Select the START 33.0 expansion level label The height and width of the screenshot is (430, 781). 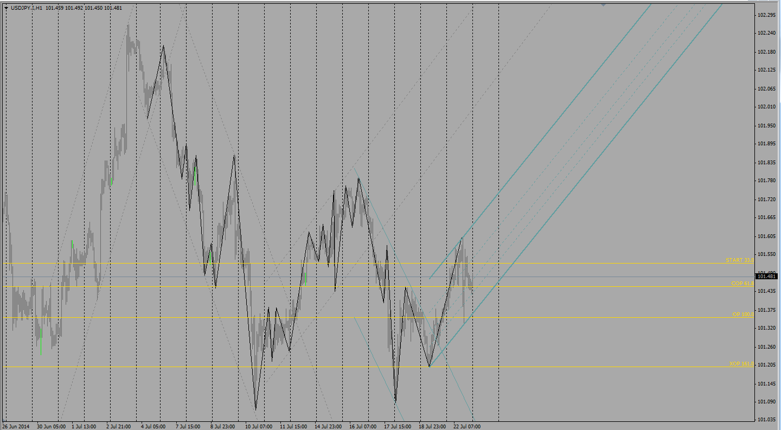coord(740,260)
